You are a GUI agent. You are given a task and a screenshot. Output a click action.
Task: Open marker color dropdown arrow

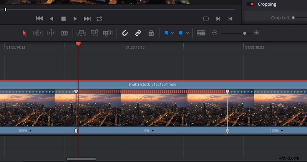[187, 33]
